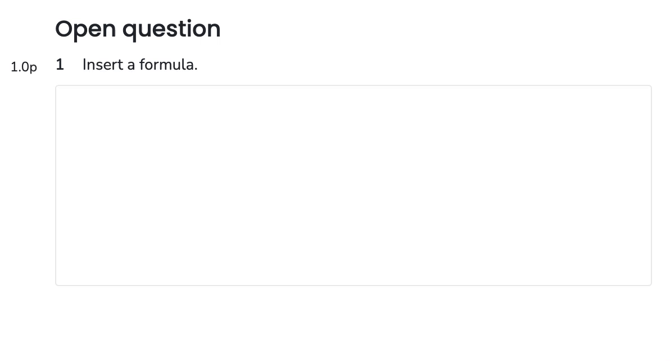Select the 'Open question' heading

point(138,29)
